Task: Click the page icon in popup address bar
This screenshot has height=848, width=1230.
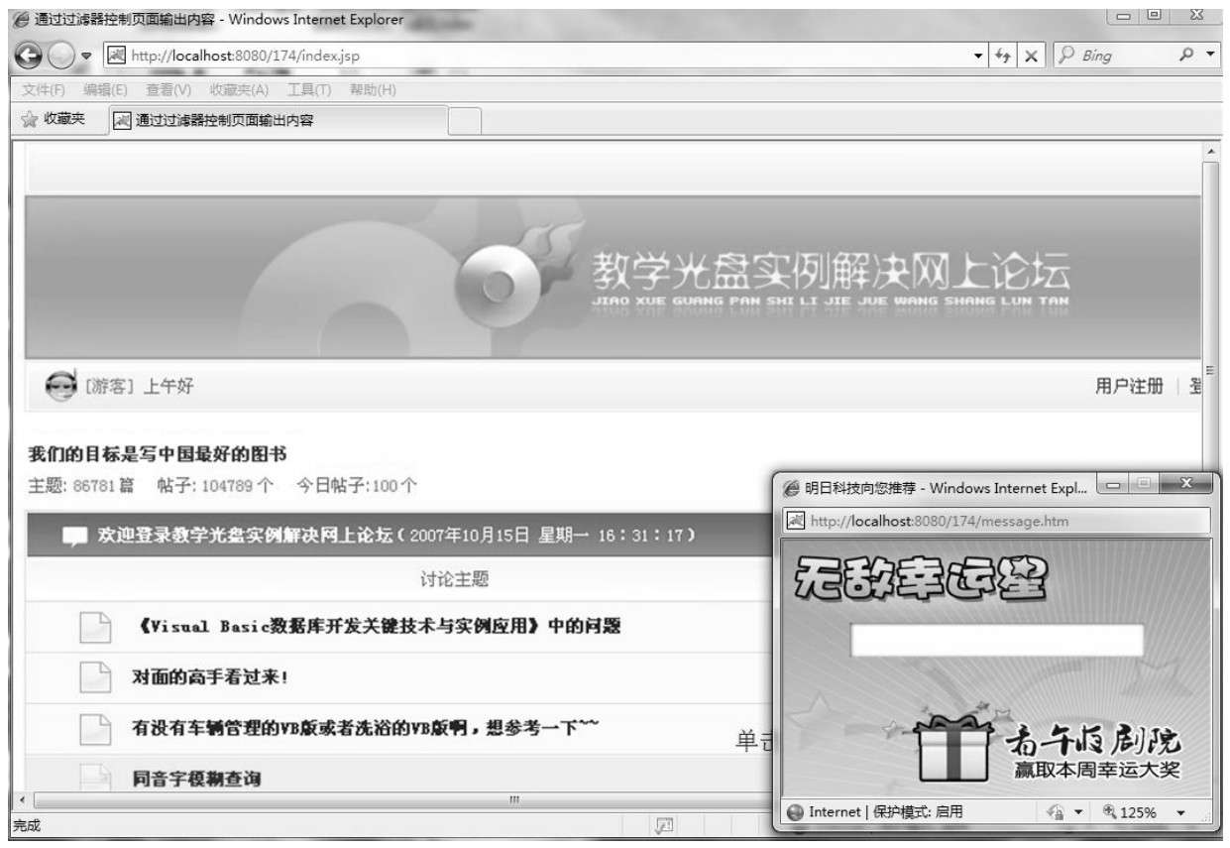Action: coord(796,521)
